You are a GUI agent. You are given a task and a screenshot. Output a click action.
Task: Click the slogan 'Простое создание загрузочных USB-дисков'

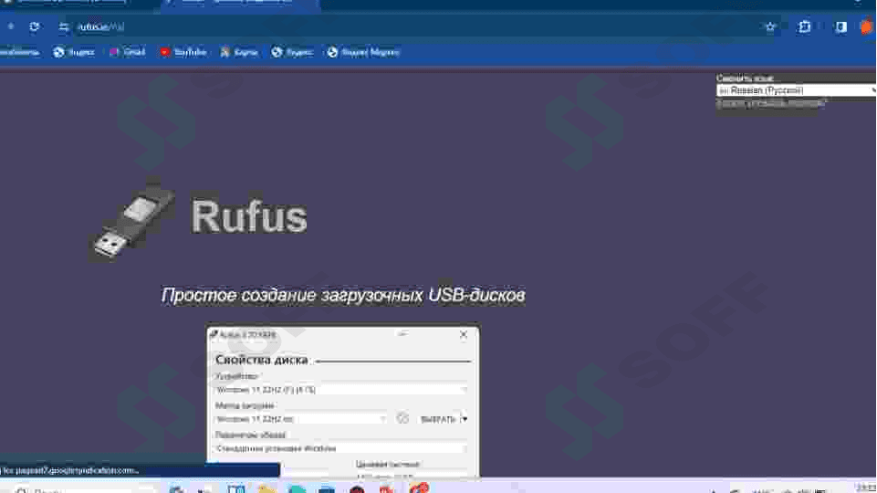pyautogui.click(x=343, y=295)
